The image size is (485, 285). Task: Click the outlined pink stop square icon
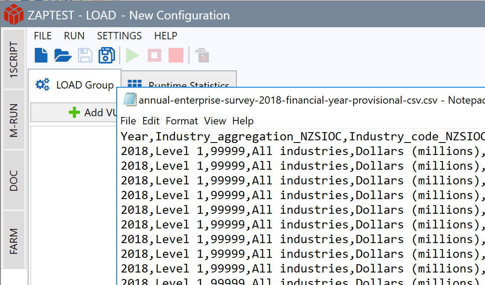(154, 55)
